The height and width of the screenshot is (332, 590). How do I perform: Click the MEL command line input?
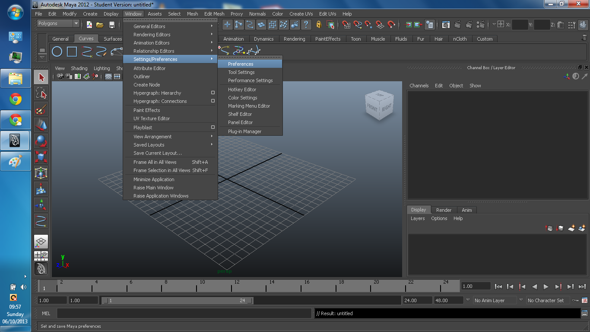click(x=184, y=313)
